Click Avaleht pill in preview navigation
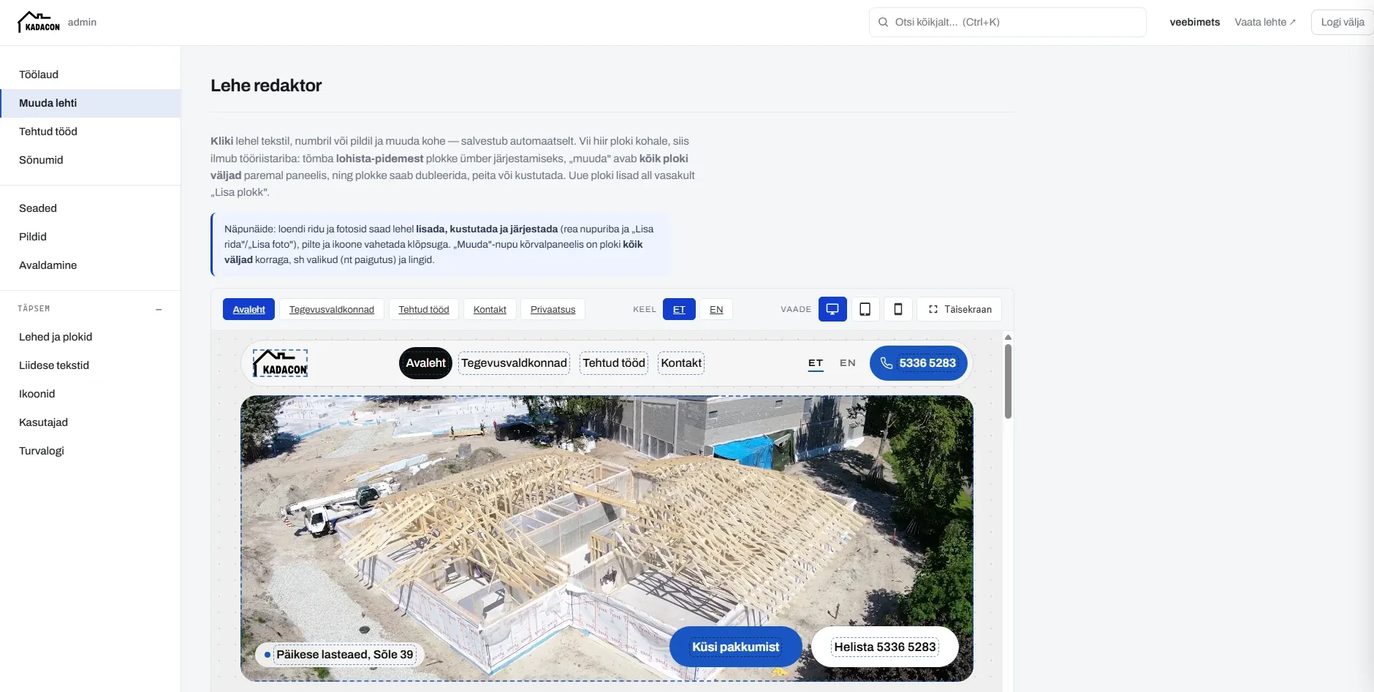Viewport: 1374px width, 692px height. 426,363
